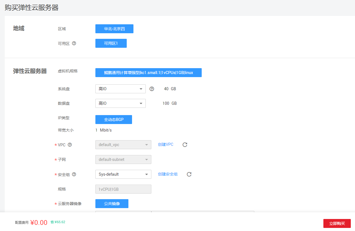Click the 40 GB system disk size
This screenshot has width=355, height=231.
(170, 89)
